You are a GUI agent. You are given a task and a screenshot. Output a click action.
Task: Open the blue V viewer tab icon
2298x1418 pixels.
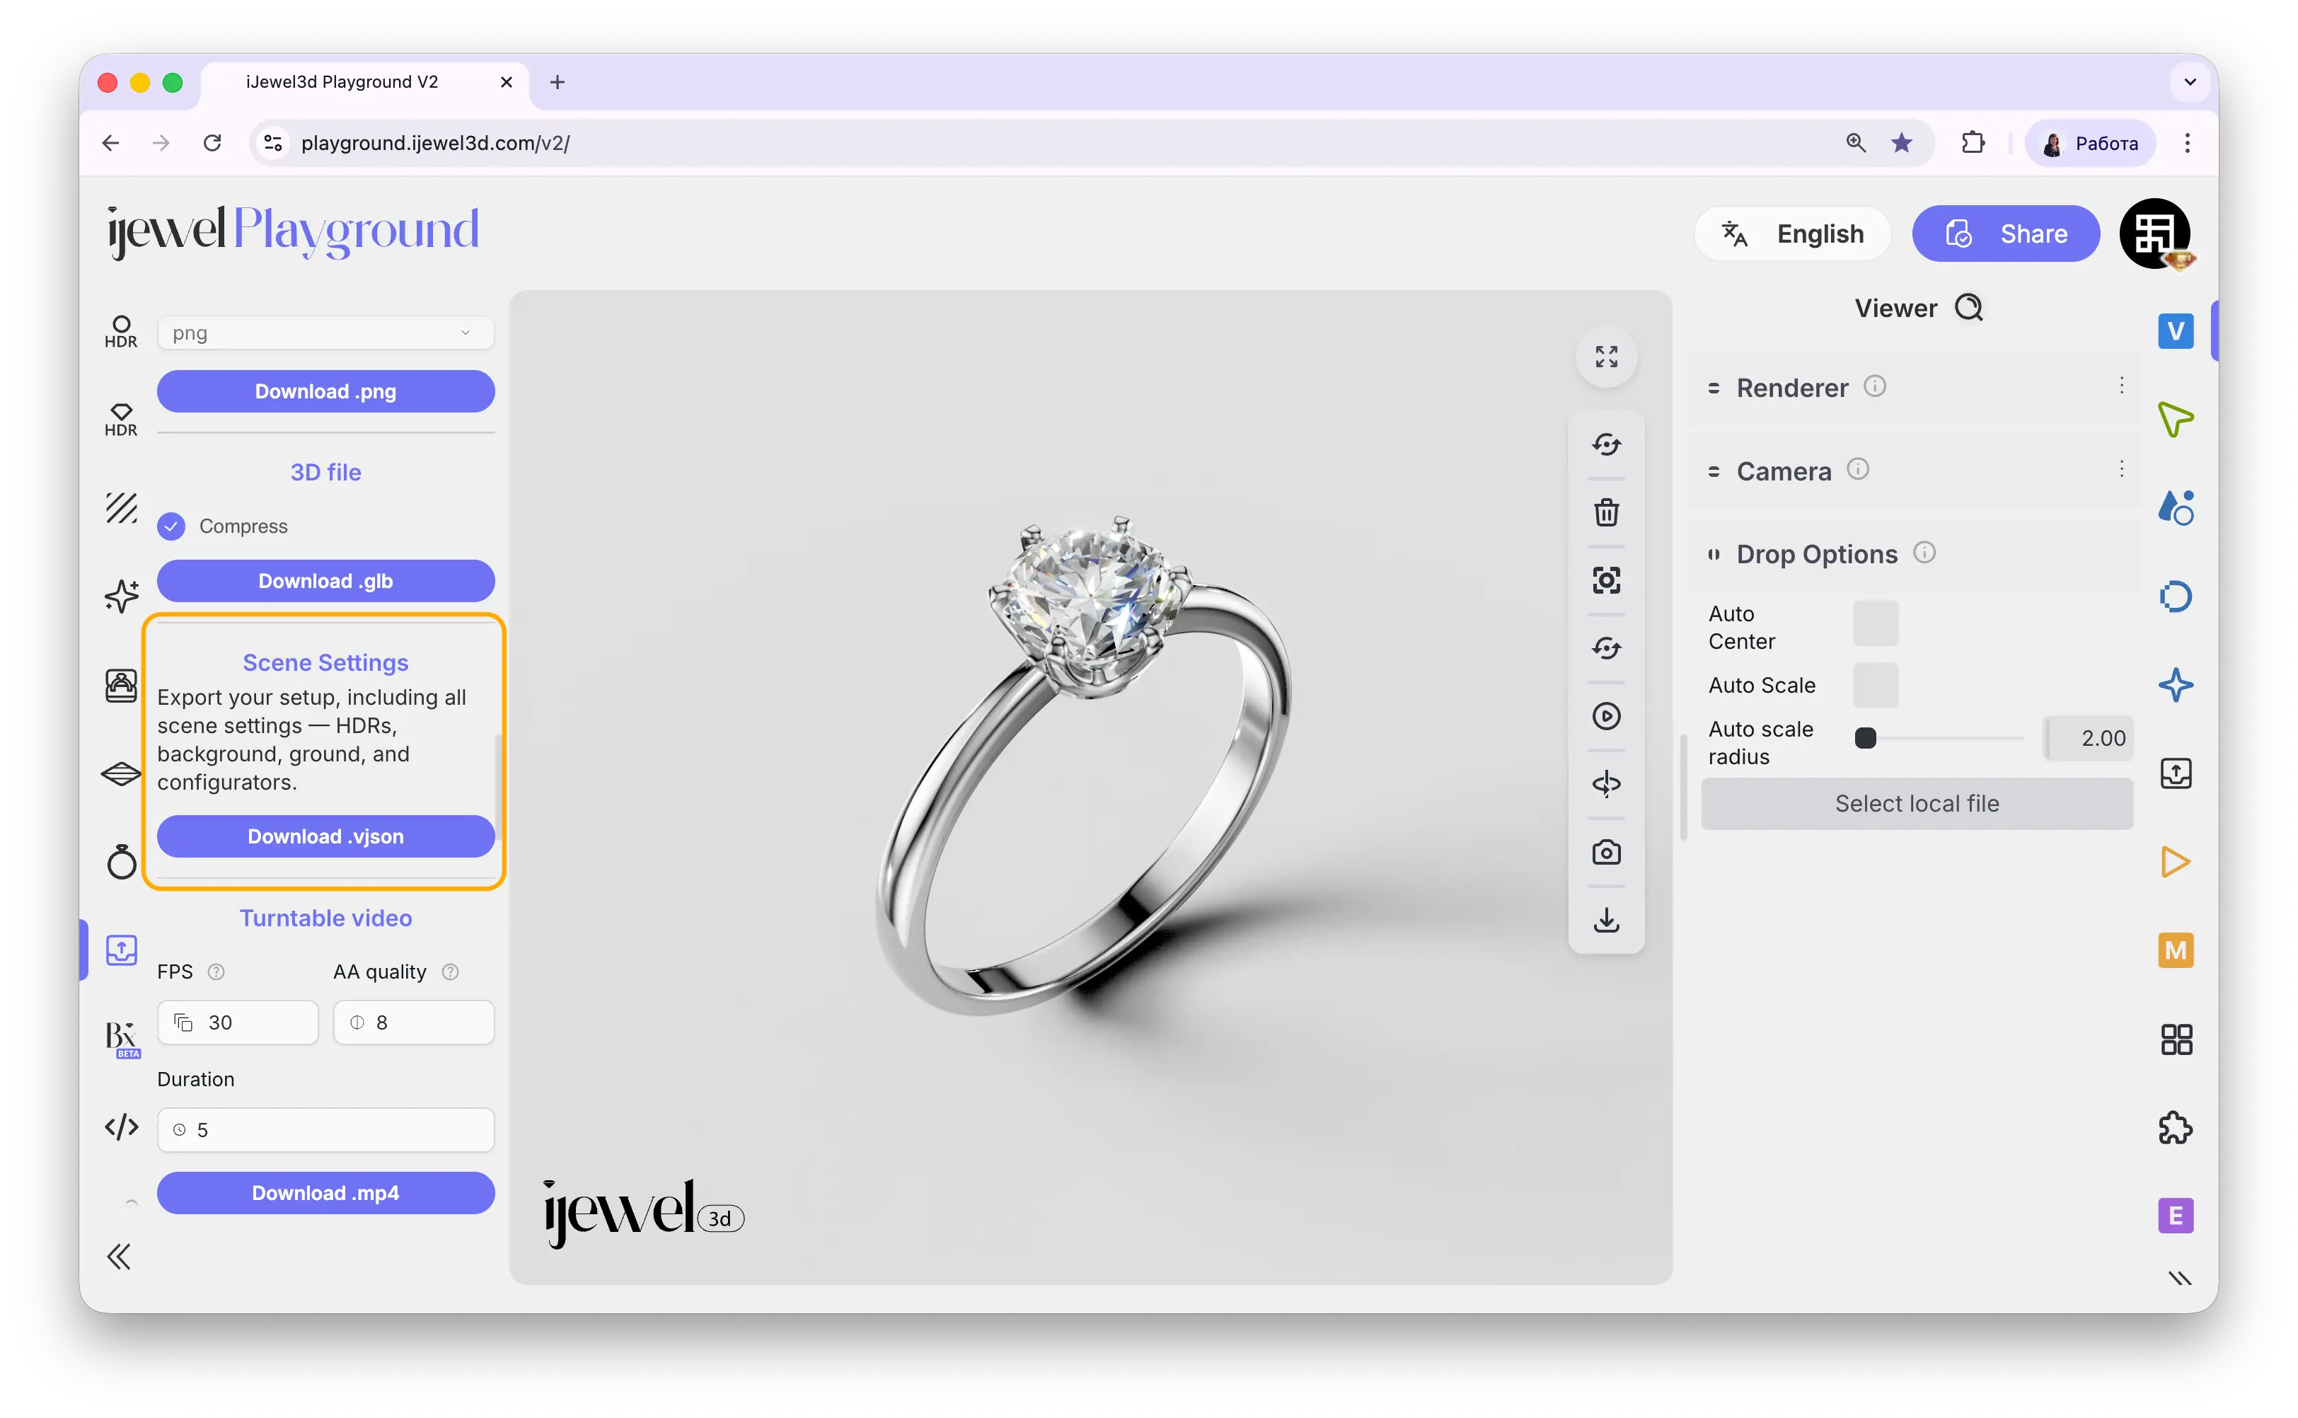[2175, 331]
